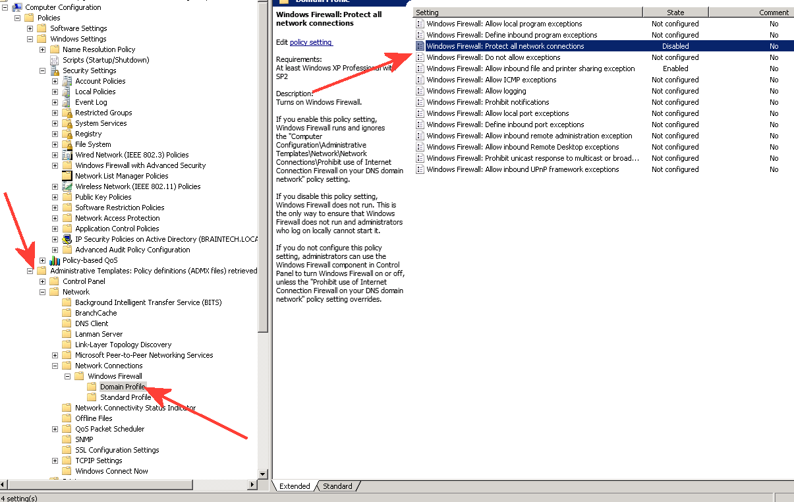Click the Prohibit notifications setting icon

pyautogui.click(x=420, y=102)
